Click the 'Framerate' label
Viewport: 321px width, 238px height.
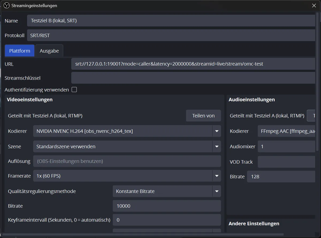tap(20, 176)
